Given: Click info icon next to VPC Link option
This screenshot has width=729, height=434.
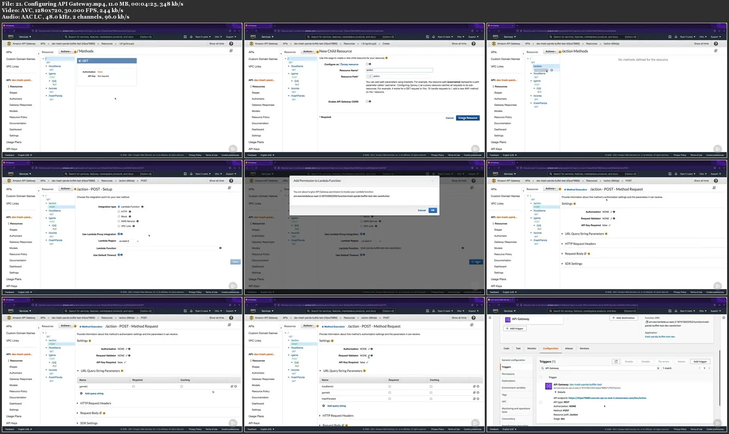Looking at the screenshot, I should coord(134,226).
